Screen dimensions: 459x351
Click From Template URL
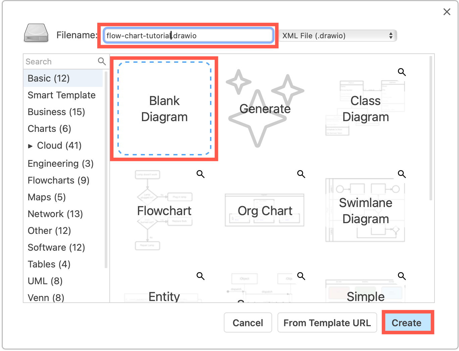click(x=327, y=322)
